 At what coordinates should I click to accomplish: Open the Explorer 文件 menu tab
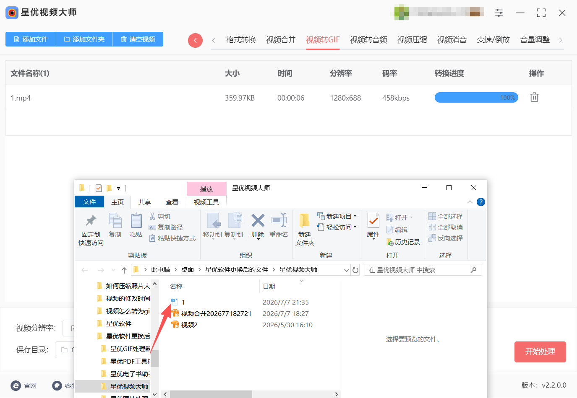point(89,202)
